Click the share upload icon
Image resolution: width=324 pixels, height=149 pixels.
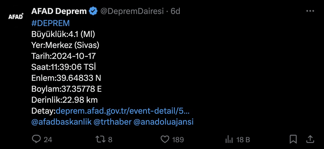tap(310, 139)
